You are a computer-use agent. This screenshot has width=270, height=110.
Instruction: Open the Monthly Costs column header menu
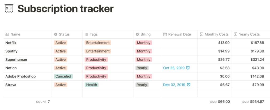[x=214, y=34]
